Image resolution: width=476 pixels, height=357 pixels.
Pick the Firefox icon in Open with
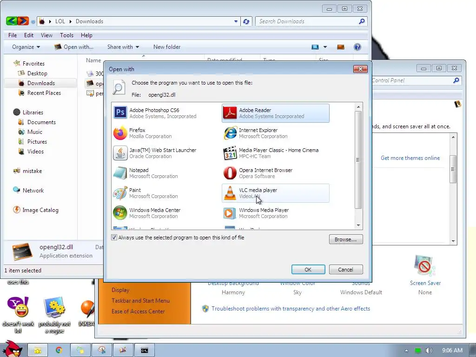[x=120, y=133]
